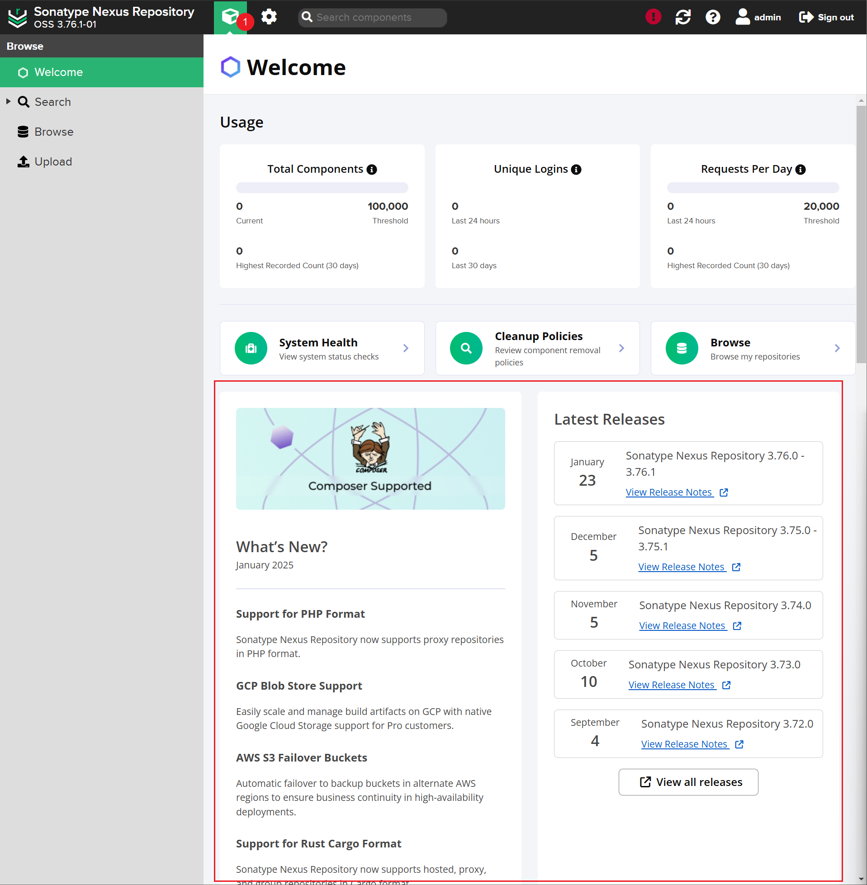The width and height of the screenshot is (867, 885).
Task: Open View Release Notes for 3.73.0
Action: pyautogui.click(x=672, y=685)
